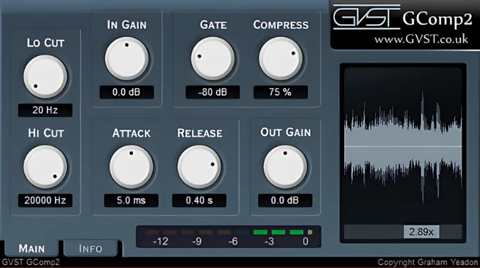The width and height of the screenshot is (480, 268).
Task: Select the Out Gain 0.0 dB value field
Action: click(285, 201)
